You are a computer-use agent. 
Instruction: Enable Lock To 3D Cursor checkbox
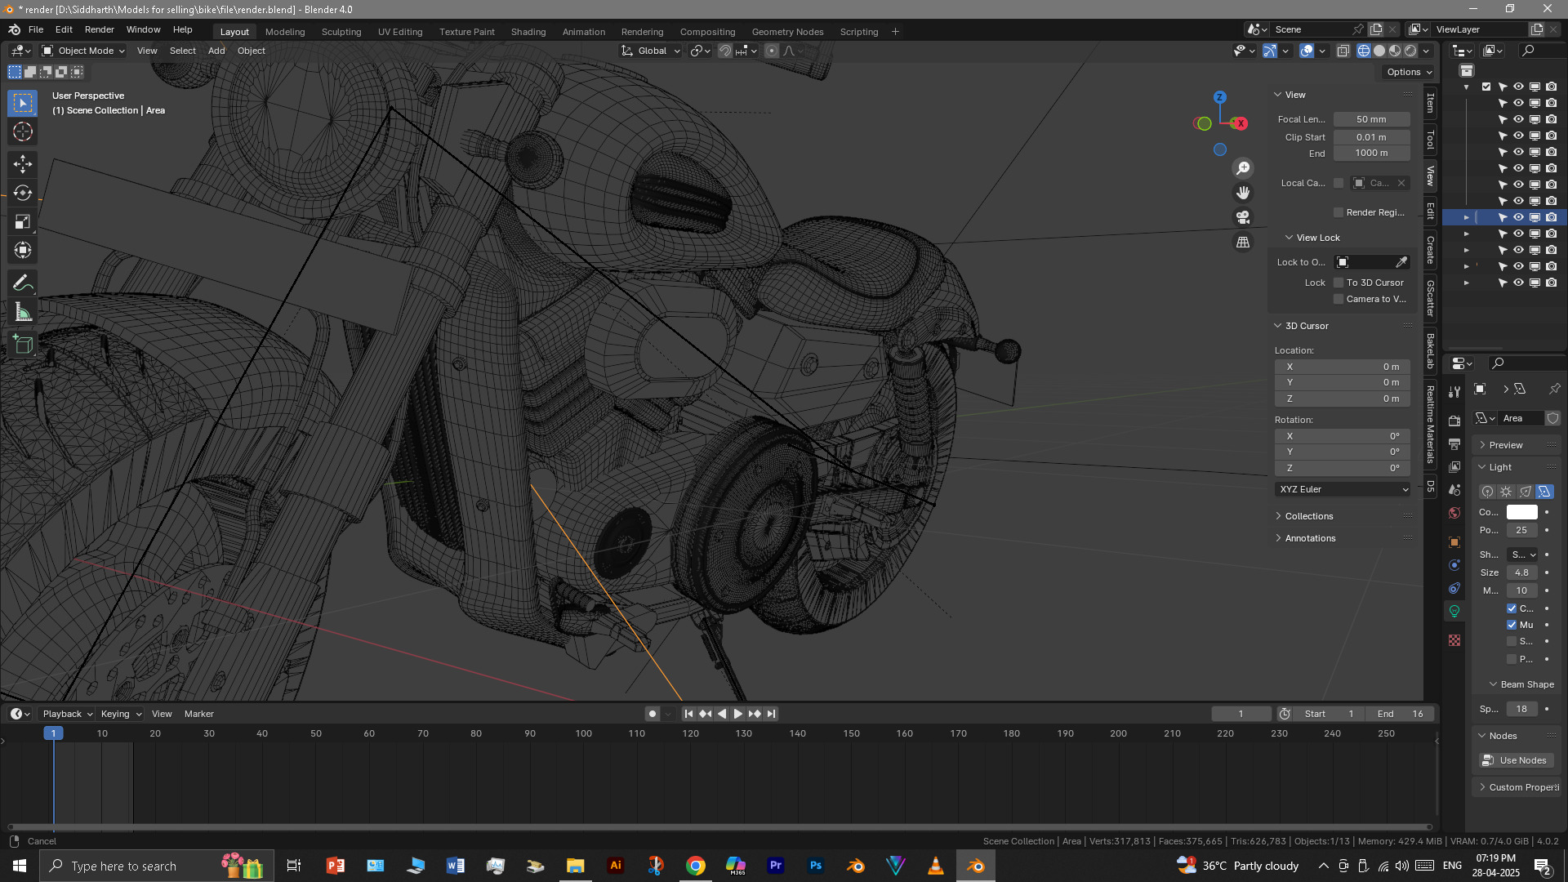[1339, 283]
